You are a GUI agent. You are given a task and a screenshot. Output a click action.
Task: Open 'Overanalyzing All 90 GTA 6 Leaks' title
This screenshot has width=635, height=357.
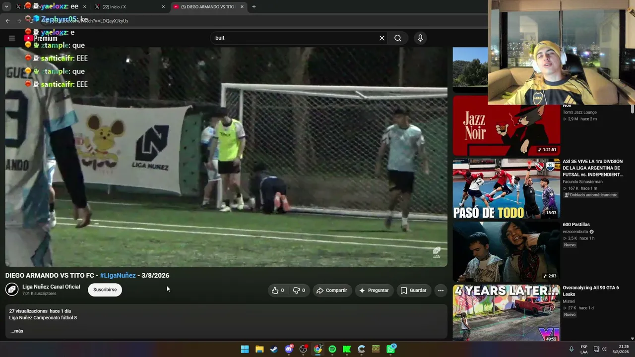click(x=591, y=291)
